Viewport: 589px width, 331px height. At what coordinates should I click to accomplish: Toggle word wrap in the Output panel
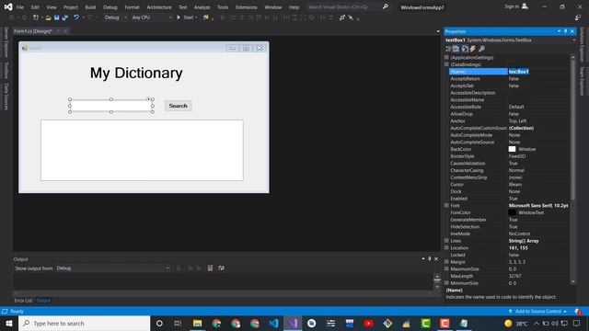[x=221, y=268]
